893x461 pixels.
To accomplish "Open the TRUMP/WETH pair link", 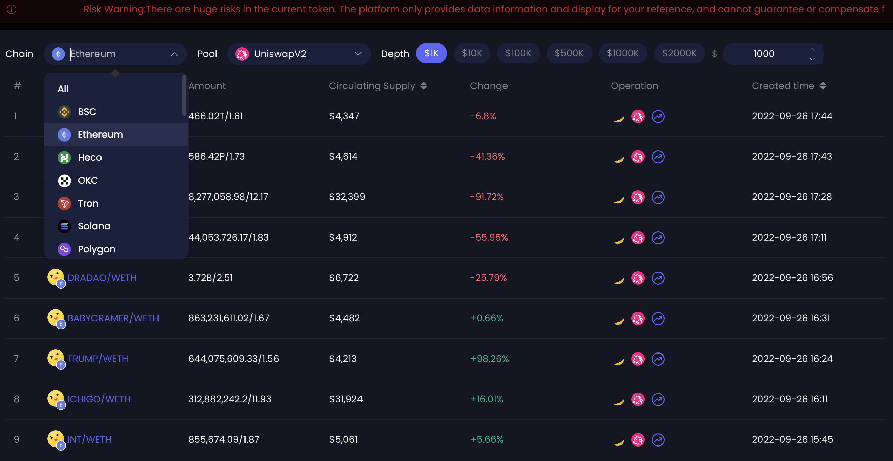I will point(98,359).
